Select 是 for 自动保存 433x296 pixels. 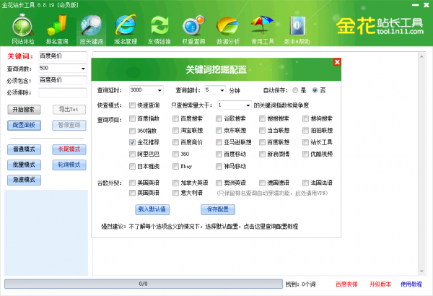295,90
